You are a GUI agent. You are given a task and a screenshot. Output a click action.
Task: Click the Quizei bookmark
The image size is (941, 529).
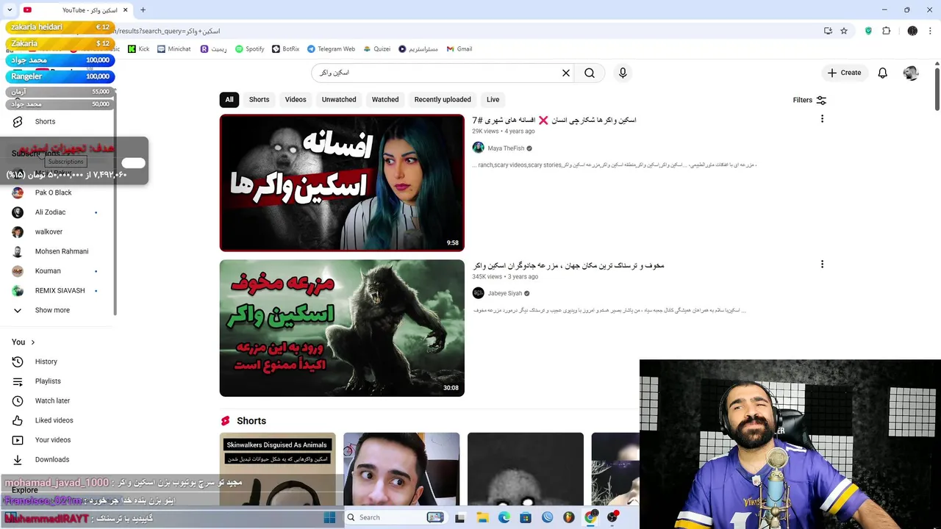[376, 49]
